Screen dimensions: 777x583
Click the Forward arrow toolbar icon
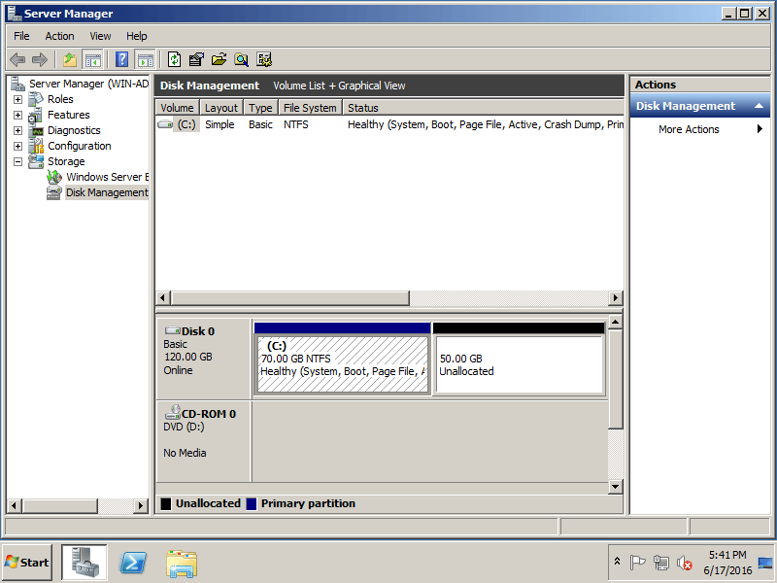[39, 60]
